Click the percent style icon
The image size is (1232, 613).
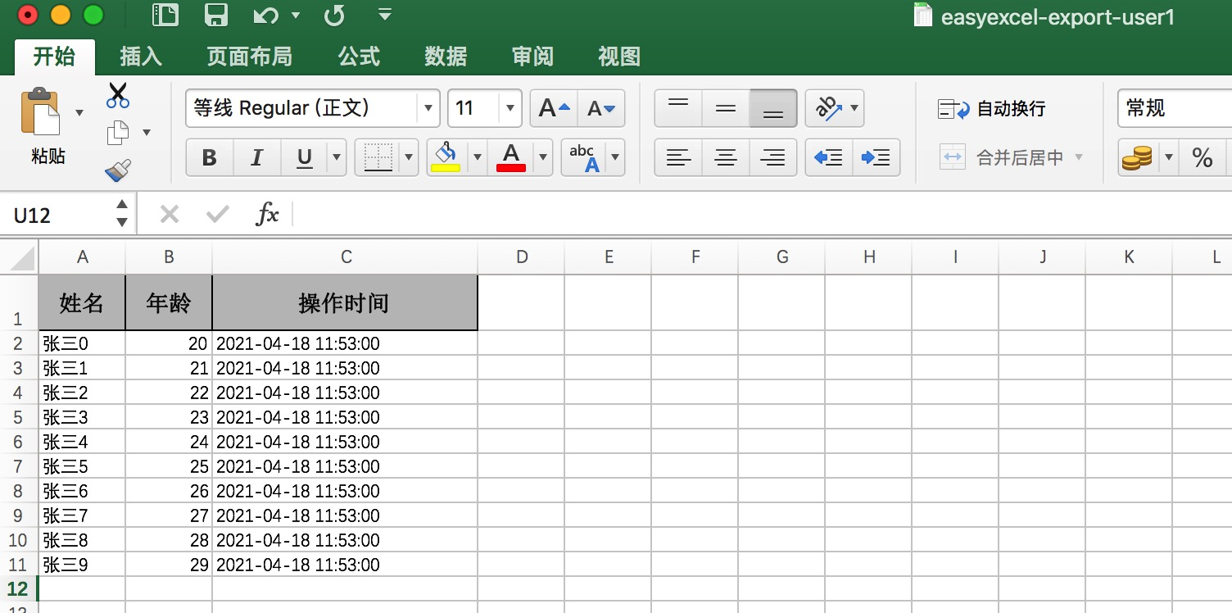point(1202,157)
